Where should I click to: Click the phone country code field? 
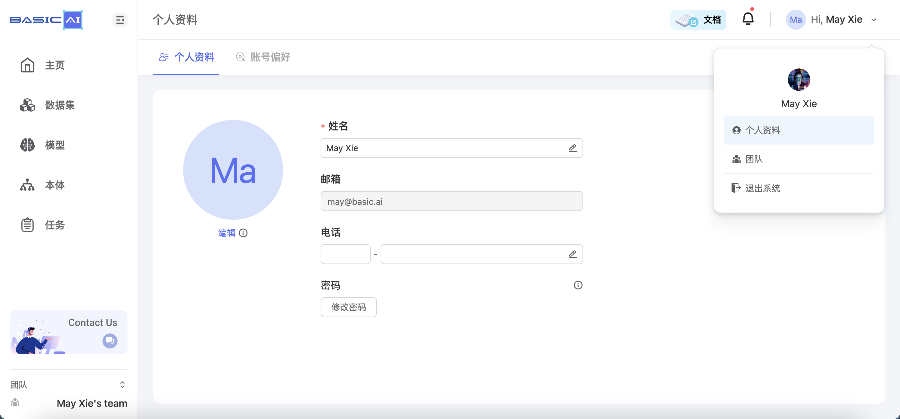[345, 254]
